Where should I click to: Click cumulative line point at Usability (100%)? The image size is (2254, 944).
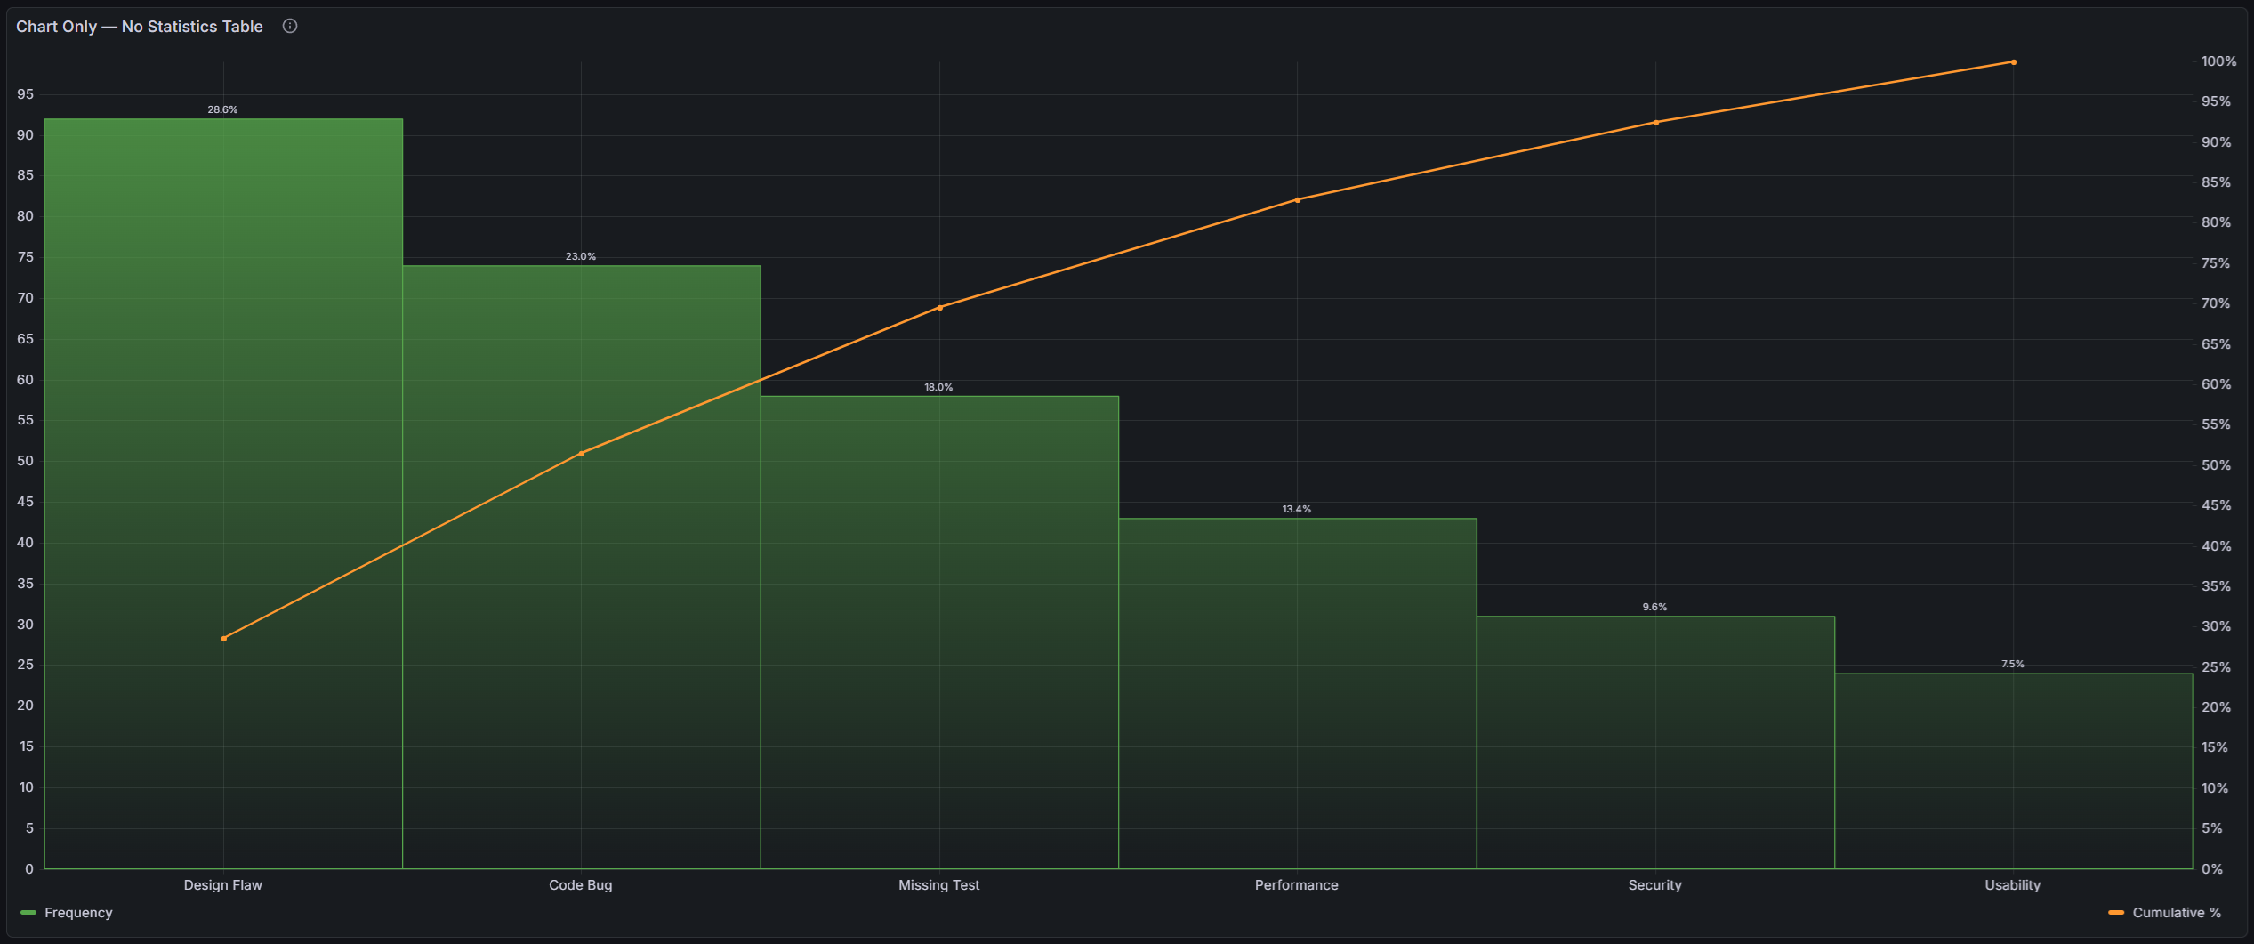2014,62
